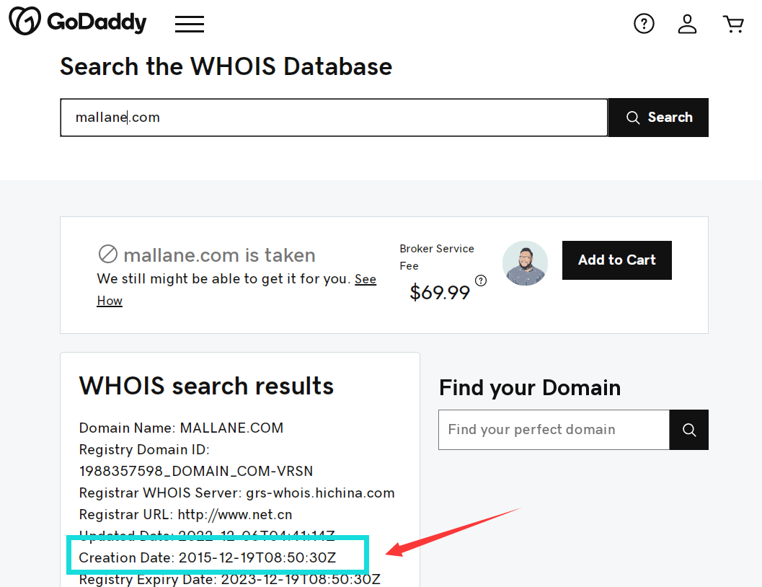Click the WHOIS search input containing mallane.com

[334, 118]
